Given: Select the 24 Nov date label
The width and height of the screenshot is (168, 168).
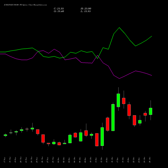Looking at the screenshot, I should point(32,160).
